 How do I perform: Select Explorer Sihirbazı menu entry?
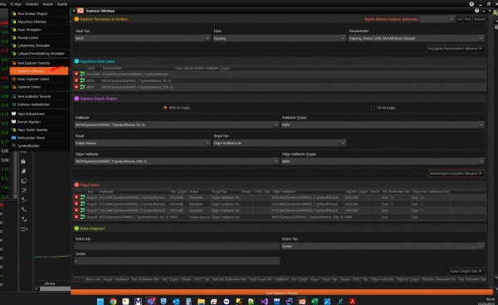point(39,71)
